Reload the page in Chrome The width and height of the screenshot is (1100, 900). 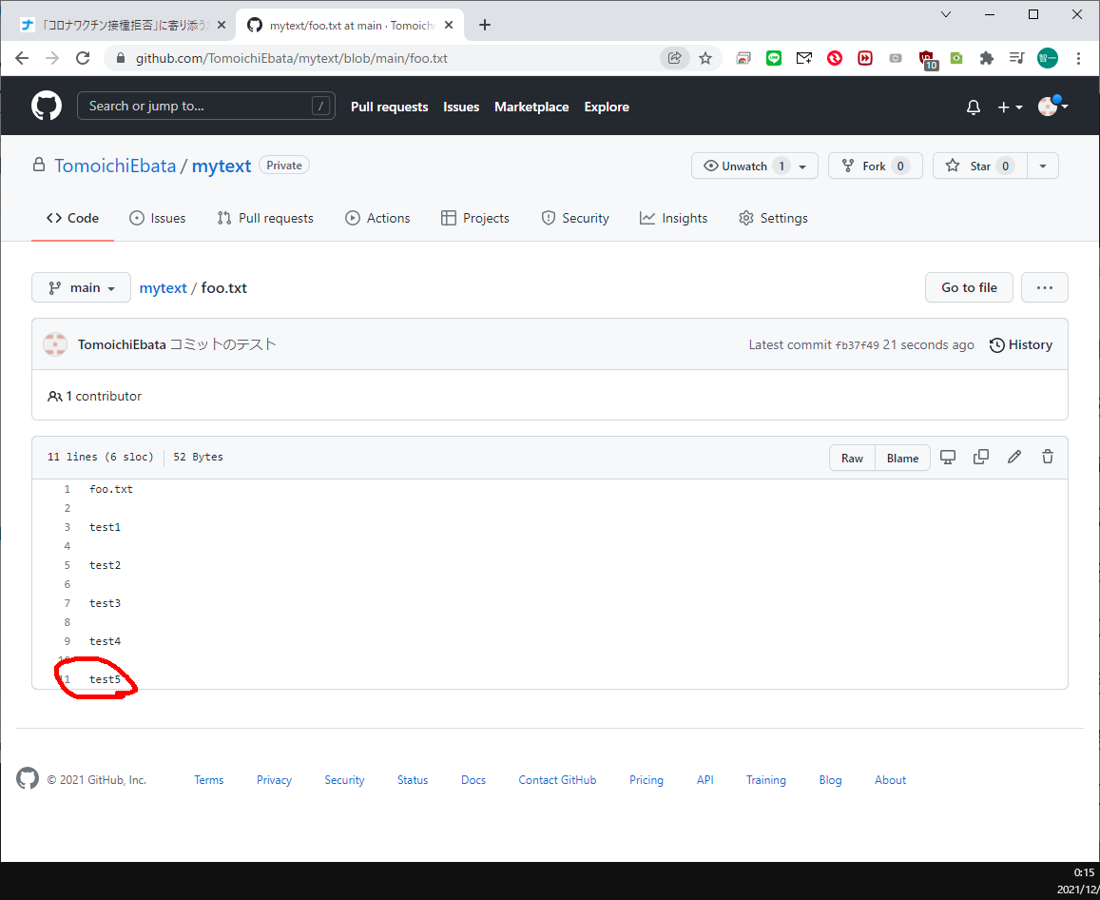click(x=83, y=58)
